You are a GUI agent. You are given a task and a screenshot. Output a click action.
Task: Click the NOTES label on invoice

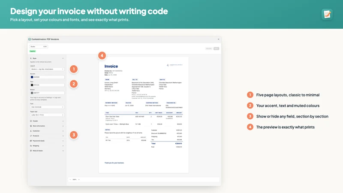[108, 130]
